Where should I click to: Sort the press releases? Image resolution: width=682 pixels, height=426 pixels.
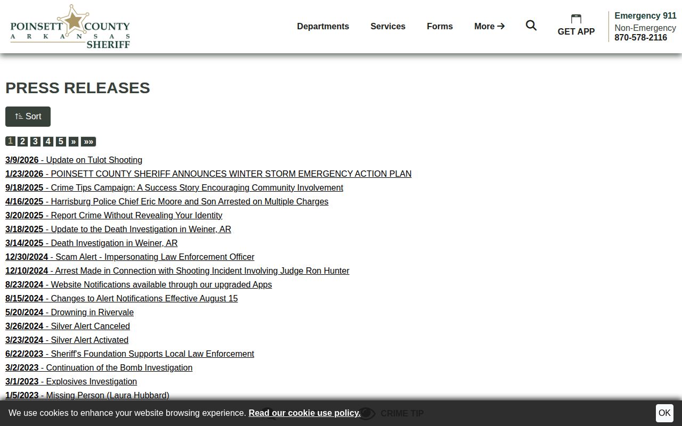(x=28, y=117)
